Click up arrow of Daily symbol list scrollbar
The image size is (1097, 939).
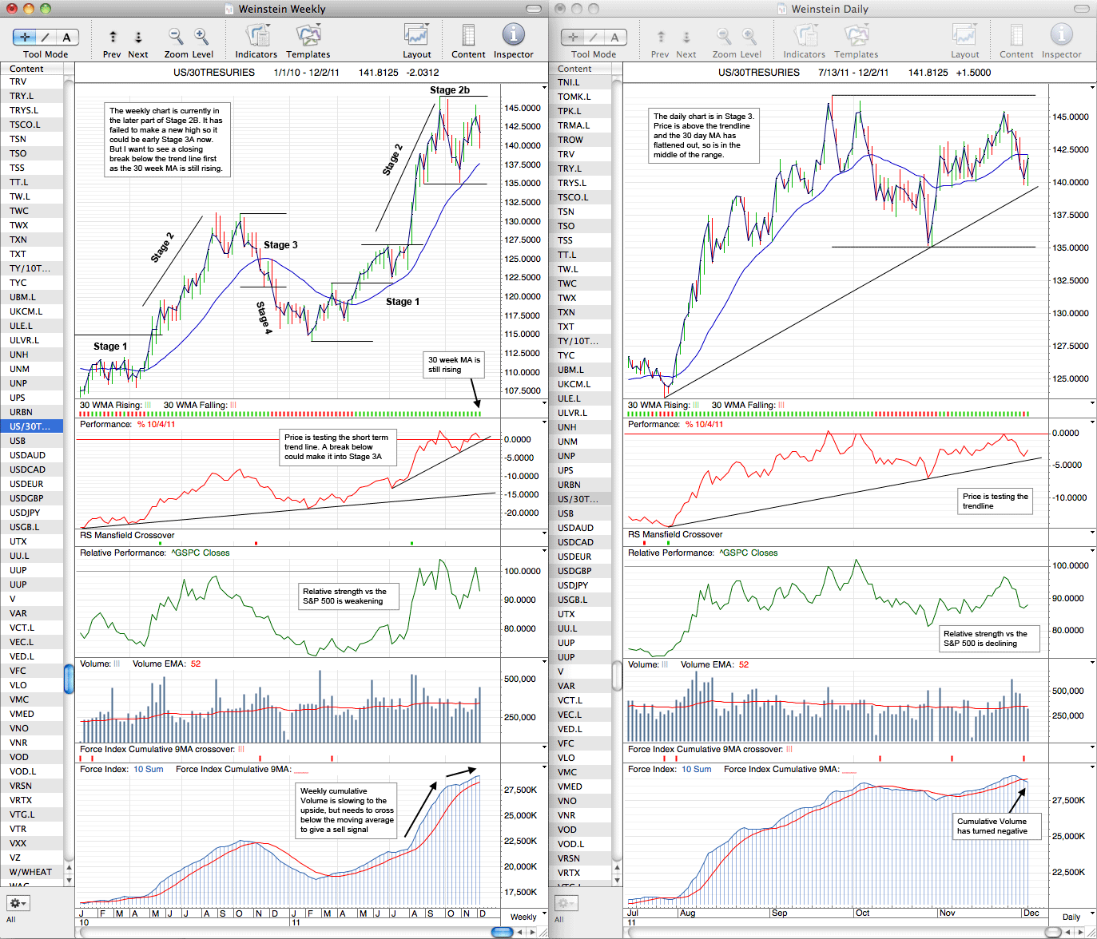(x=617, y=867)
